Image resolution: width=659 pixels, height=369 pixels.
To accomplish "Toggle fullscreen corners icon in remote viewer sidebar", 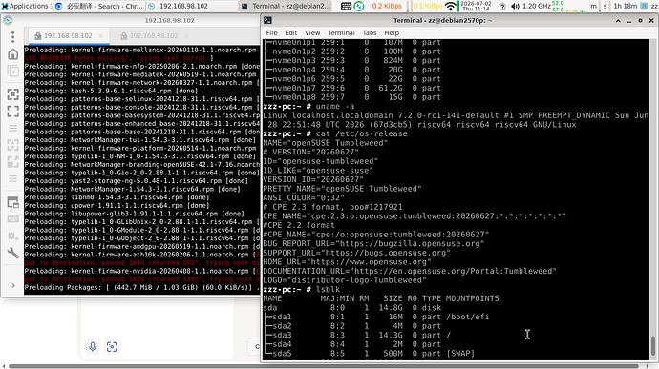I will [x=13, y=112].
